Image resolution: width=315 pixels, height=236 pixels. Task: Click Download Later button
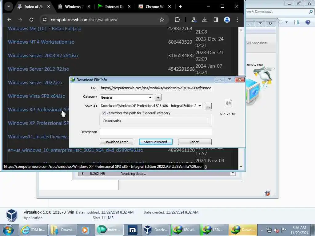pyautogui.click(x=116, y=142)
